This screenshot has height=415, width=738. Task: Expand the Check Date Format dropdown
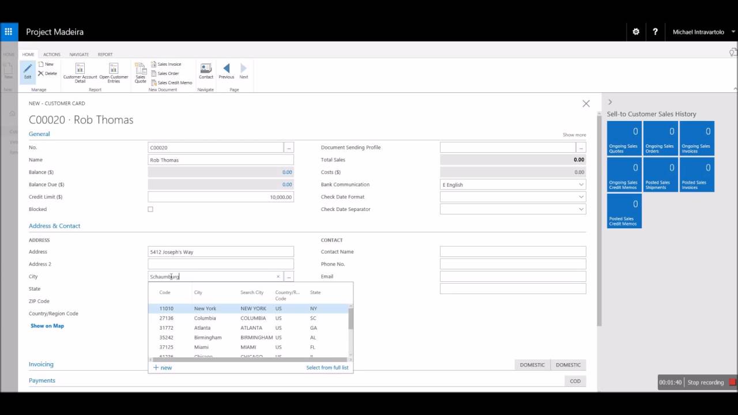point(581,197)
